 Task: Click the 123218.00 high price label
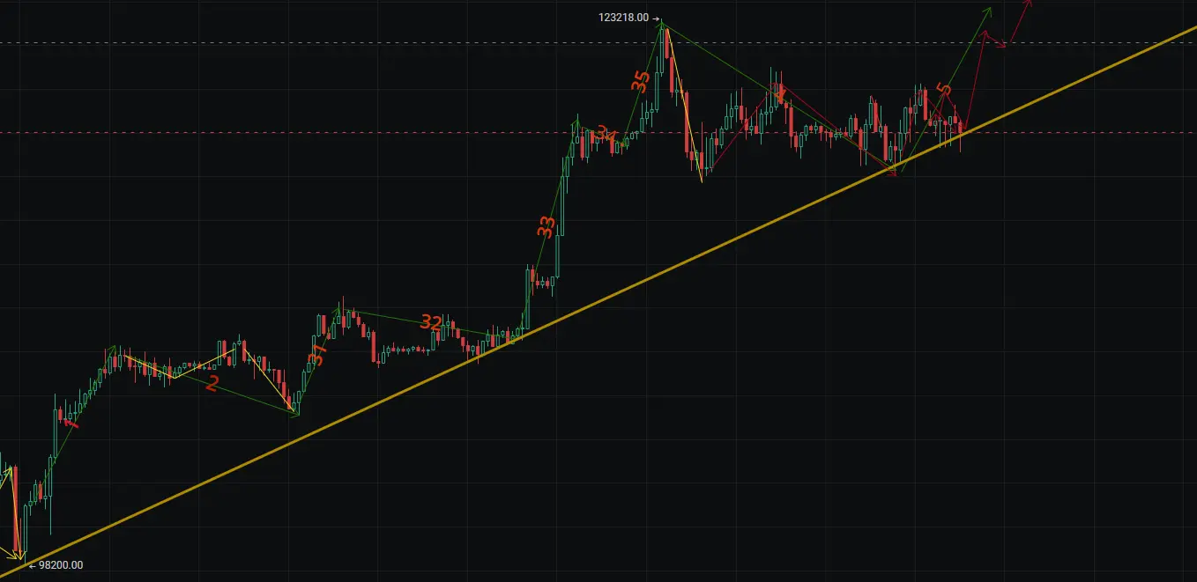[x=623, y=18]
